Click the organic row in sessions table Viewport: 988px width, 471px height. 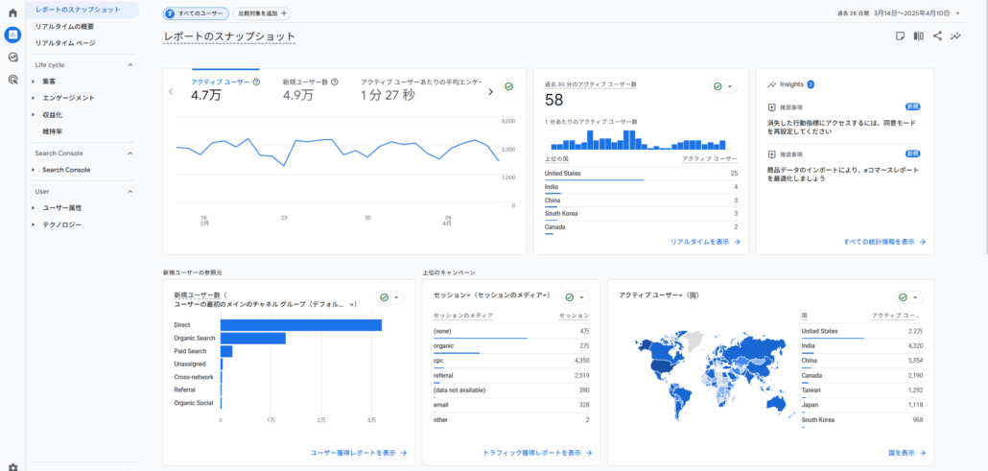pos(511,346)
